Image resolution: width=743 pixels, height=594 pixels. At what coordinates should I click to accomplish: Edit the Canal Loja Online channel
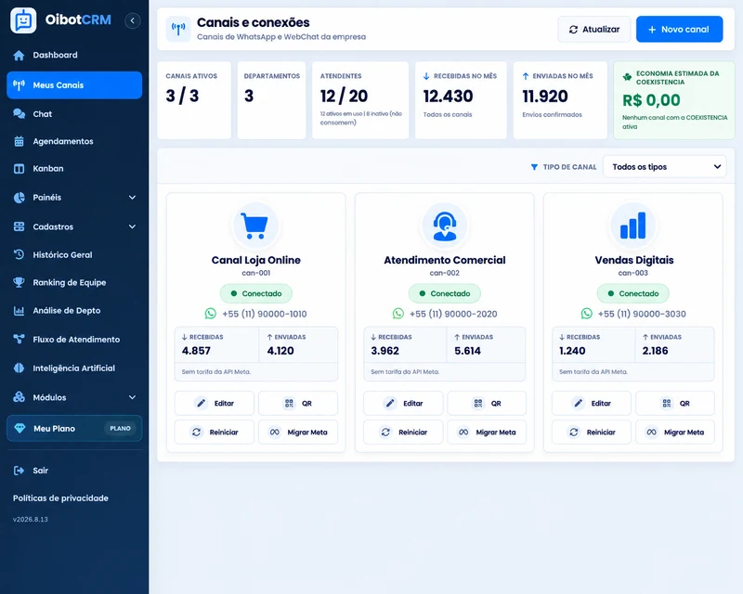pos(215,403)
